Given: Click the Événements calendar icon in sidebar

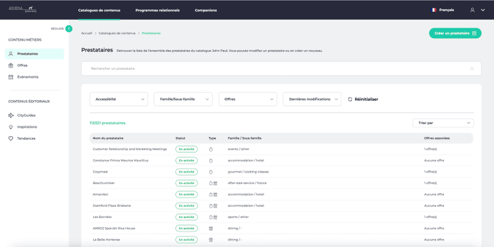Looking at the screenshot, I should (11, 77).
